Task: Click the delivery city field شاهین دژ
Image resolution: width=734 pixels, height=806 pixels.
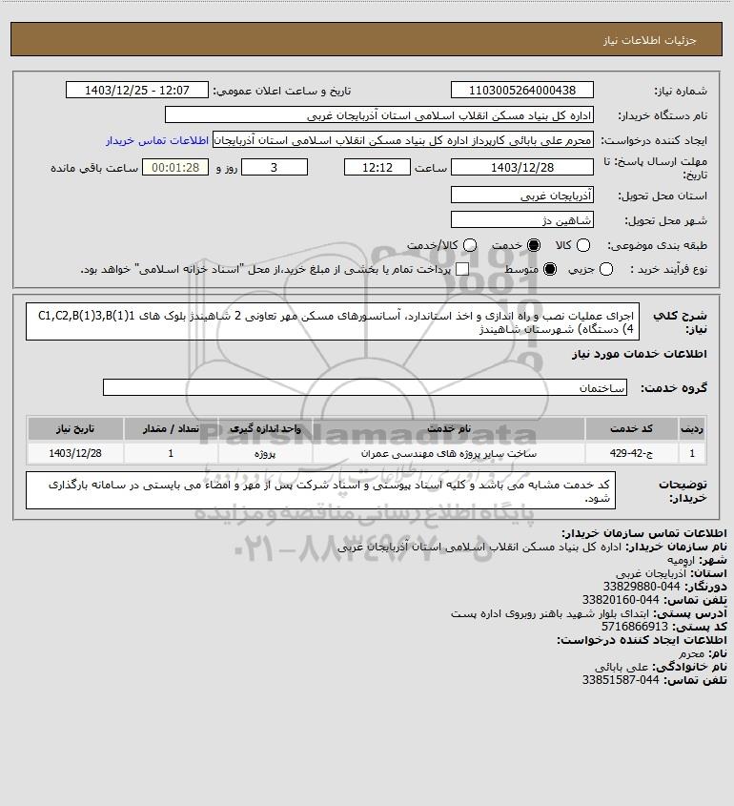Action: click(521, 220)
